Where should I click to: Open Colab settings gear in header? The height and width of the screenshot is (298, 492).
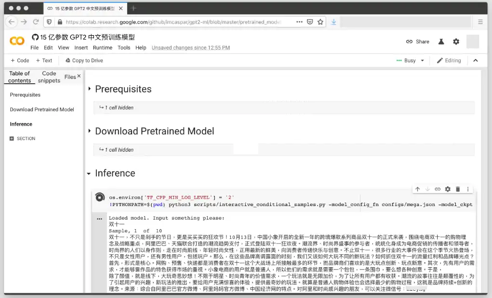(x=456, y=42)
